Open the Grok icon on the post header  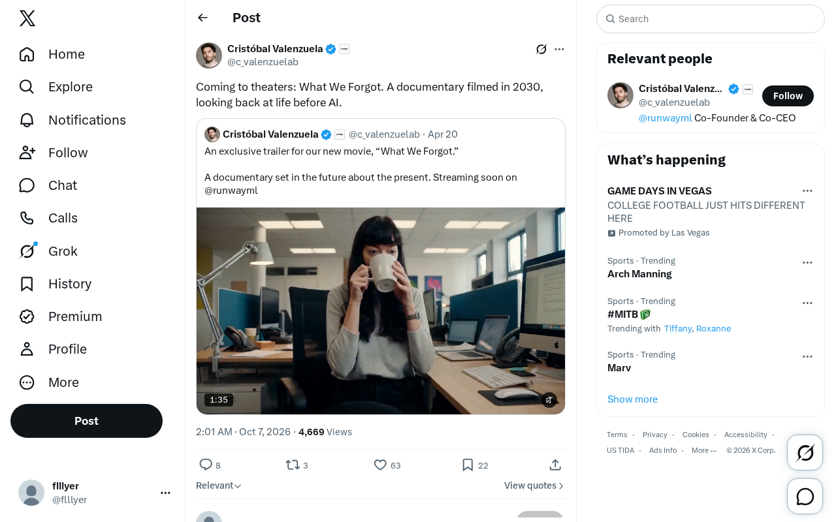coord(541,49)
